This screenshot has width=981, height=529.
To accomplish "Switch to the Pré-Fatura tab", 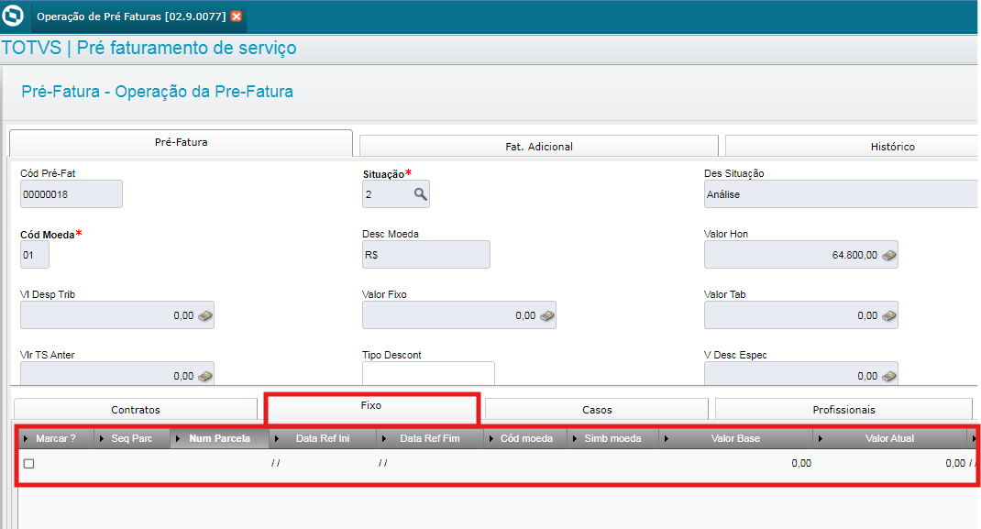I will (181, 143).
